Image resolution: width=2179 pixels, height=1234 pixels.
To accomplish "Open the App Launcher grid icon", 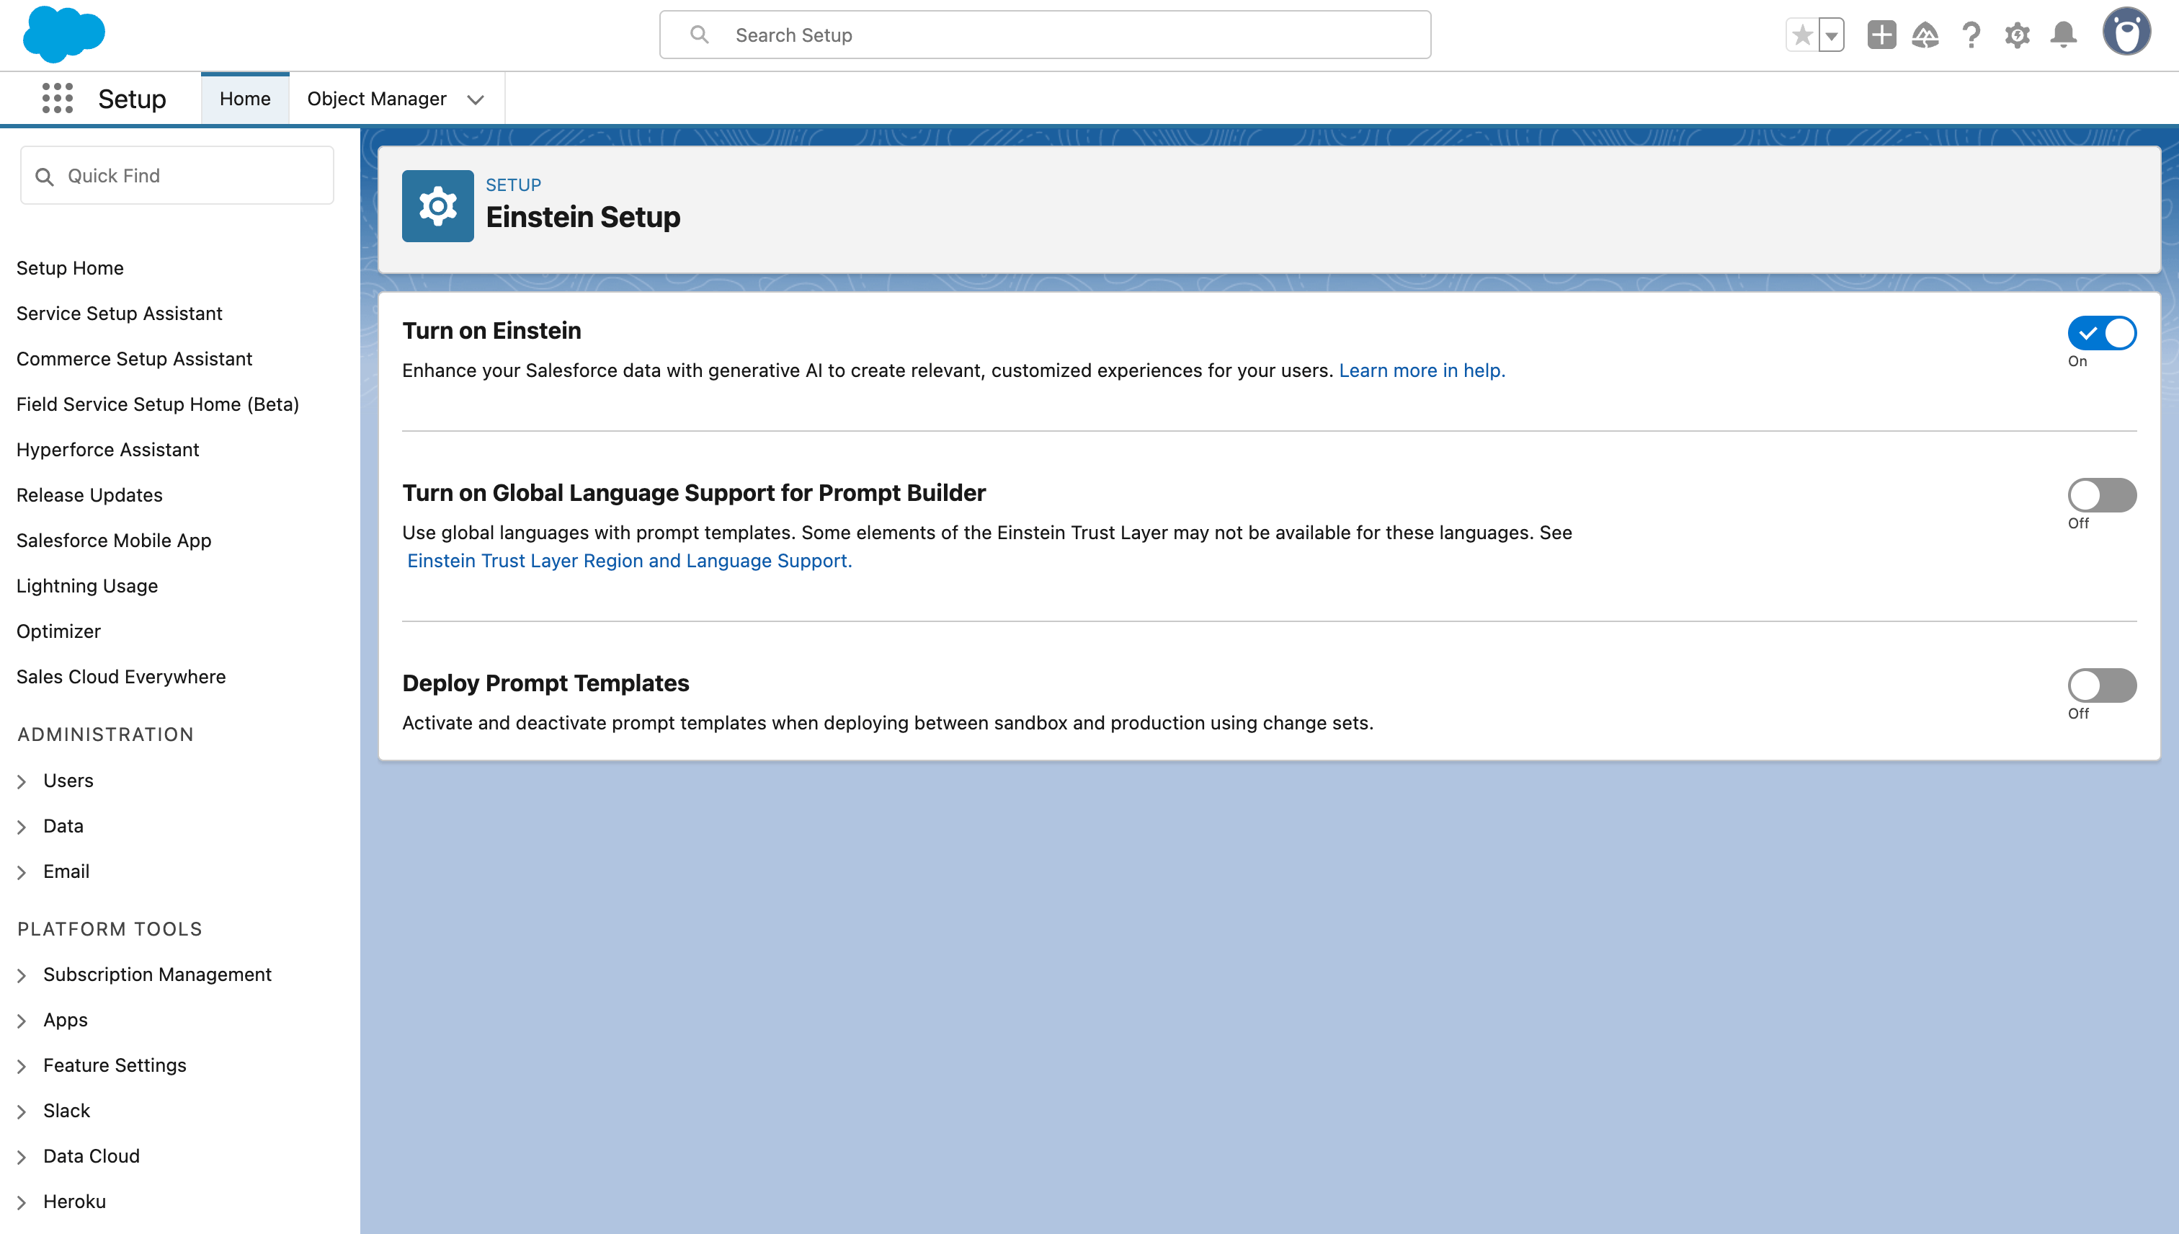I will point(57,98).
